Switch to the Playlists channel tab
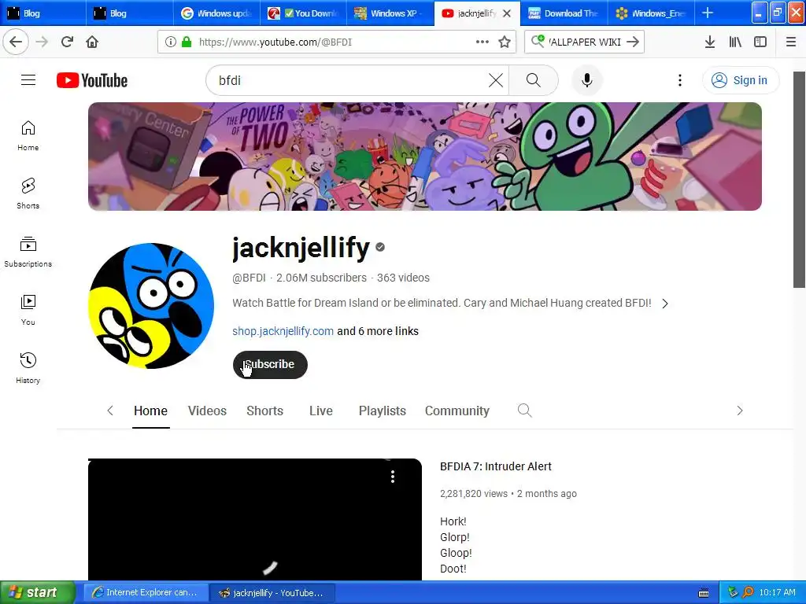 tap(383, 411)
